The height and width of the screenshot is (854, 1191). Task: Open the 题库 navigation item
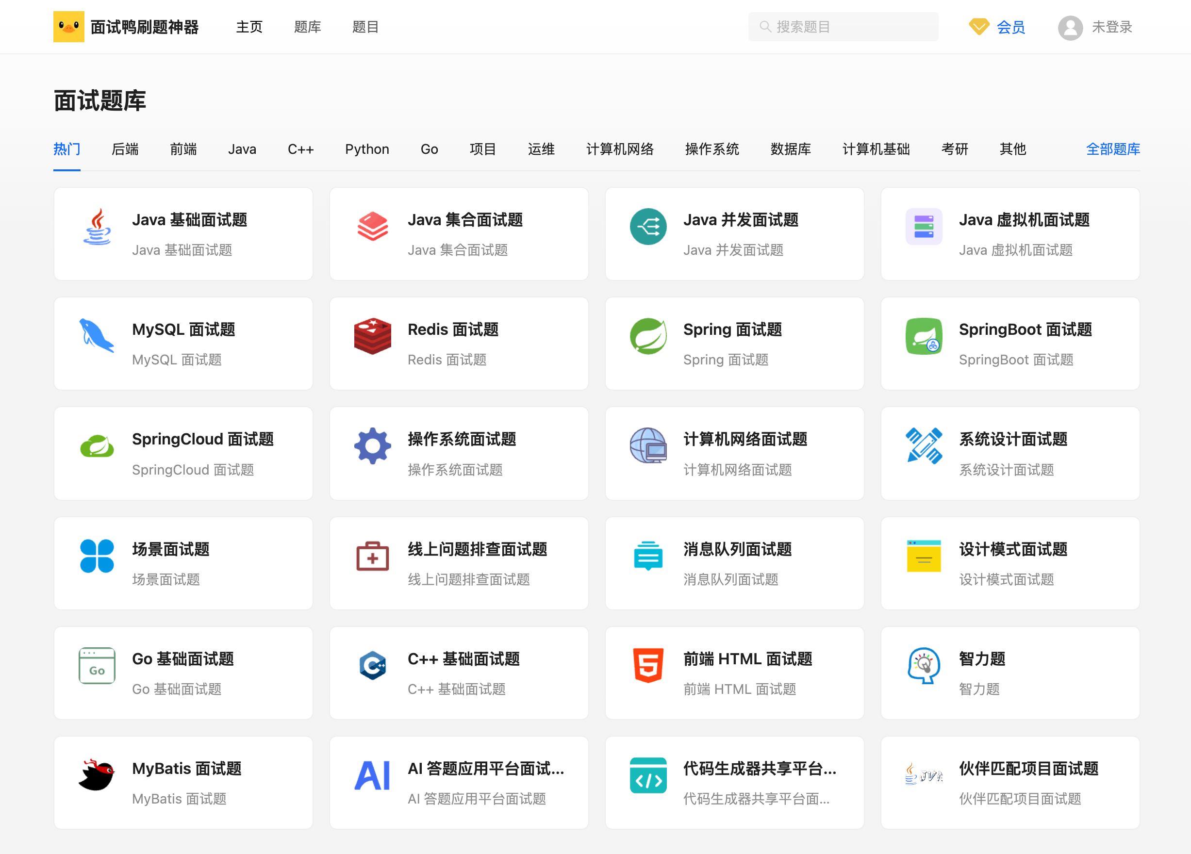click(x=307, y=27)
